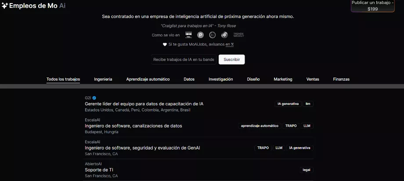404x181 pixels.
Task: Click the 'Estados Unidos, Canadá, Perú' location line
Action: 137,110
